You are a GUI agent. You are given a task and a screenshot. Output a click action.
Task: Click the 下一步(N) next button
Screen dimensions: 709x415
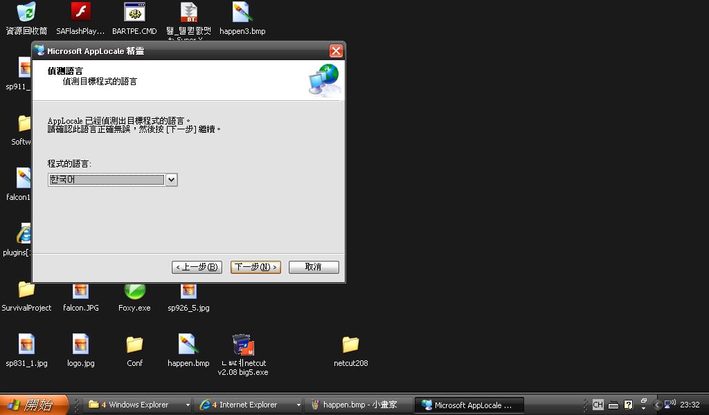[x=255, y=267]
